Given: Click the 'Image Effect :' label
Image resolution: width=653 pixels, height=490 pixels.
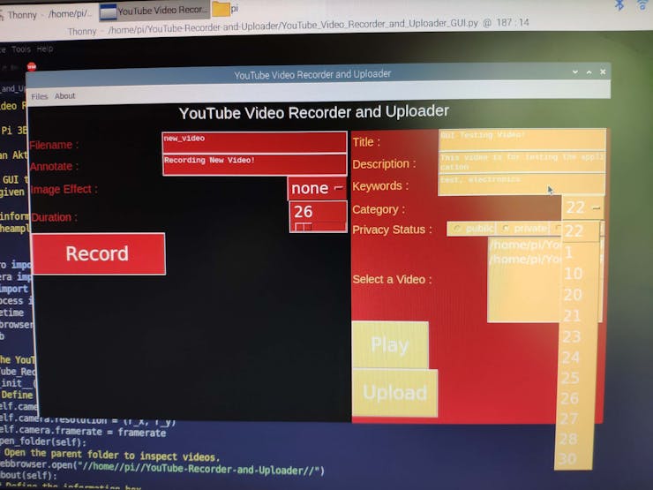Looking at the screenshot, I should (x=64, y=190).
